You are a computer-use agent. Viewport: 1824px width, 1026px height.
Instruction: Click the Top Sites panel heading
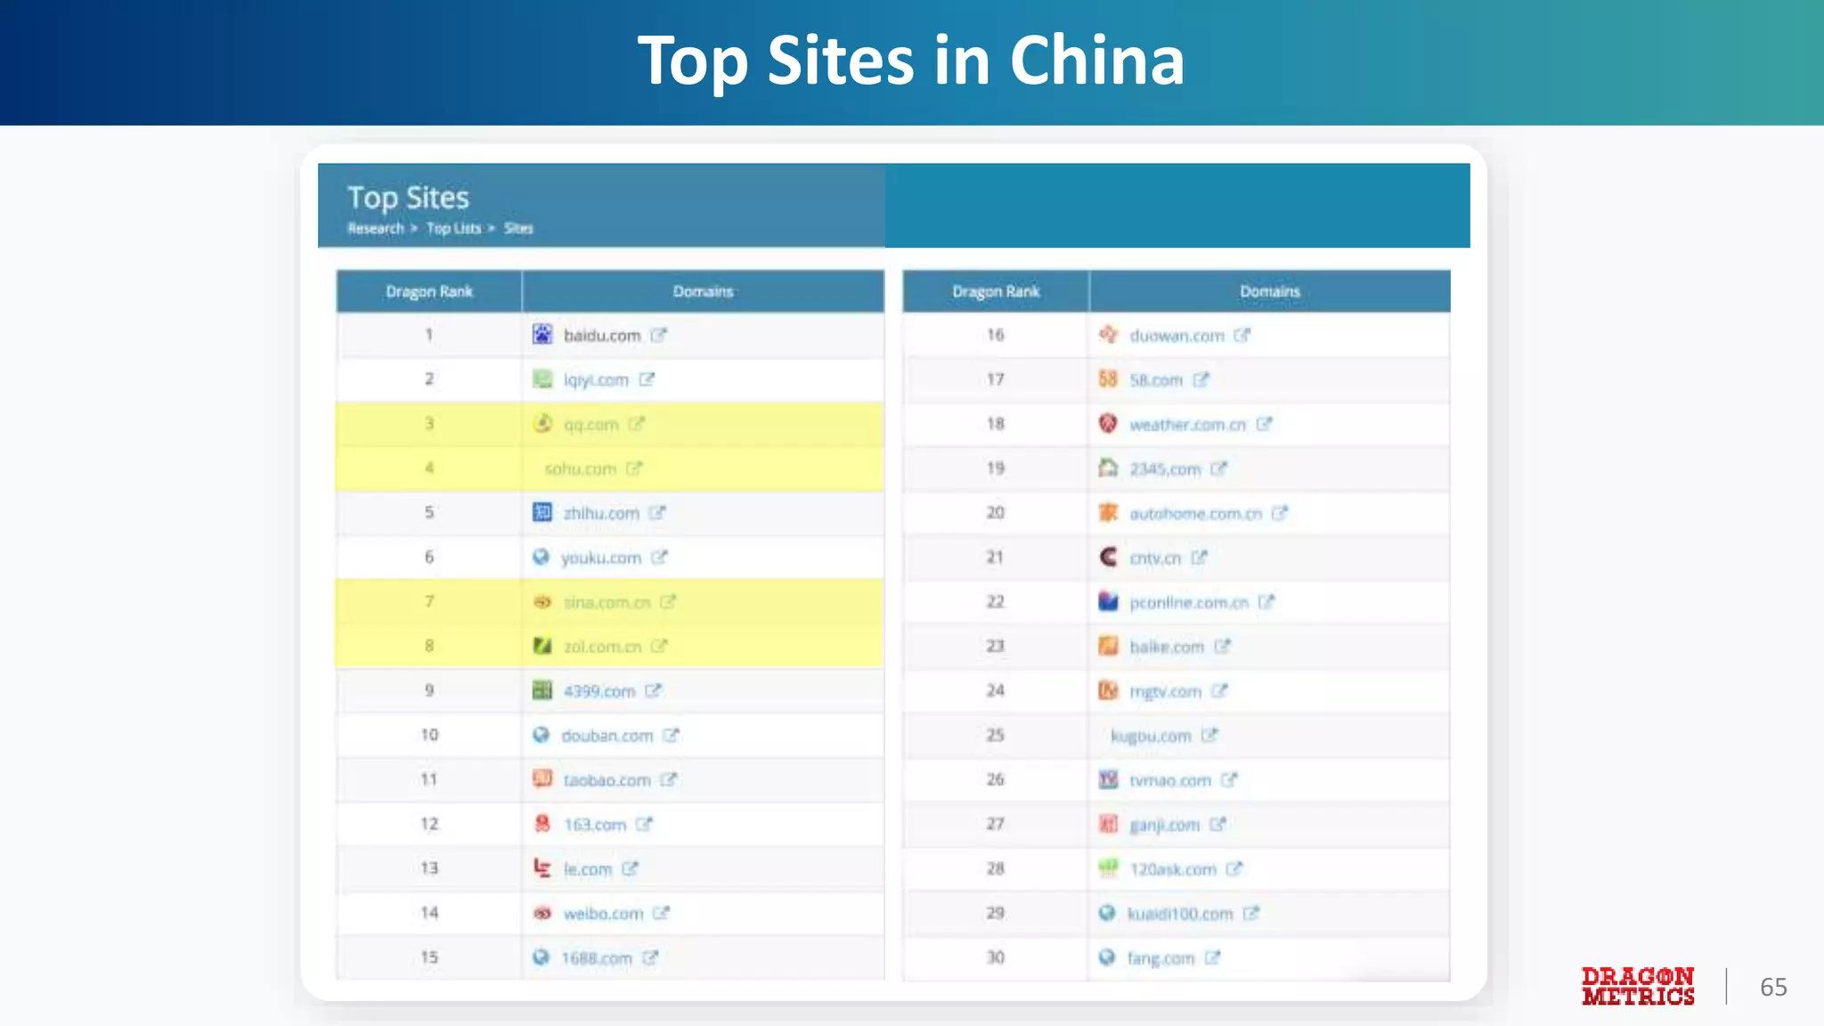tap(408, 198)
